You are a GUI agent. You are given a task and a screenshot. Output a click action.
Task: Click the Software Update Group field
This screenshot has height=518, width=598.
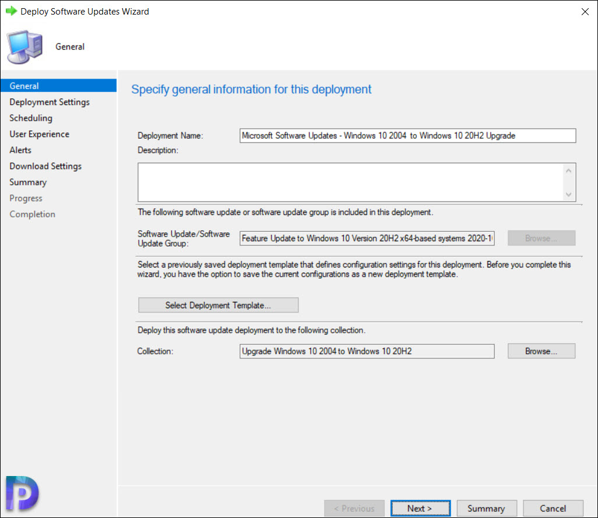click(367, 238)
